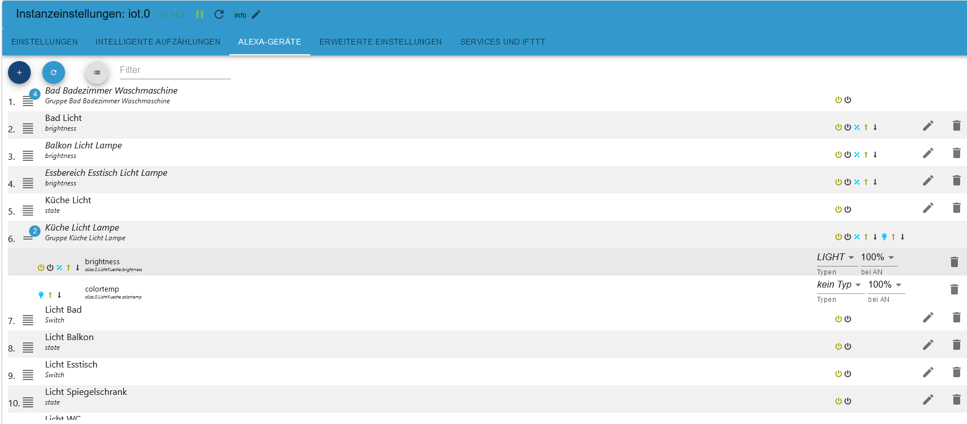Delete the Bad Licht device

click(x=957, y=126)
